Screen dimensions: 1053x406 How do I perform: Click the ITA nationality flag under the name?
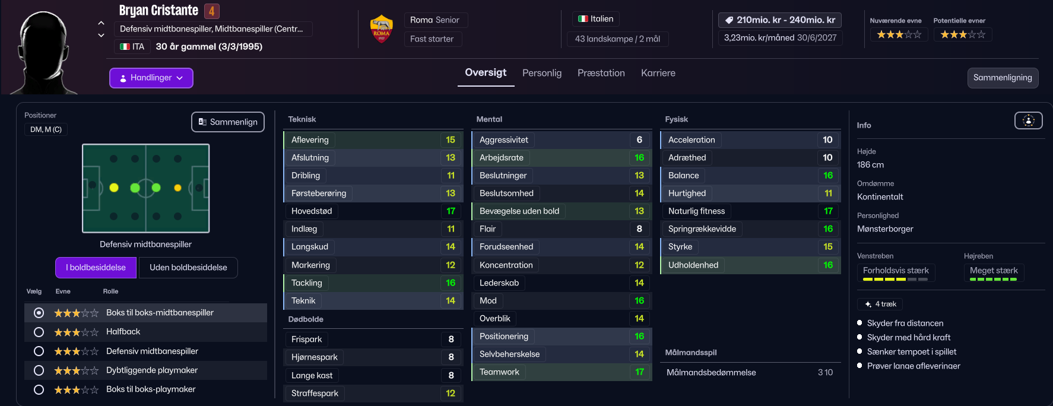pos(125,46)
